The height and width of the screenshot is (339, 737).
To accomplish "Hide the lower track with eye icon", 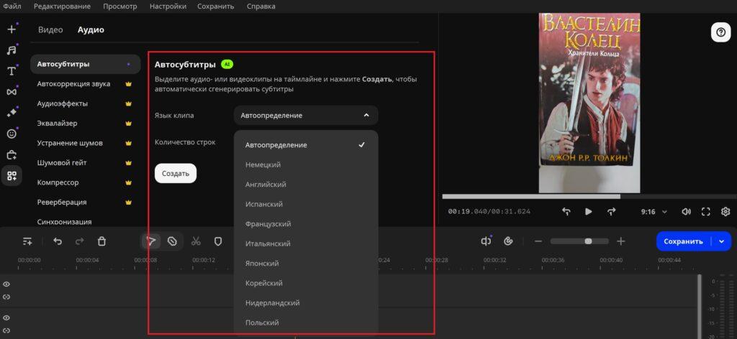I will click(x=6, y=318).
